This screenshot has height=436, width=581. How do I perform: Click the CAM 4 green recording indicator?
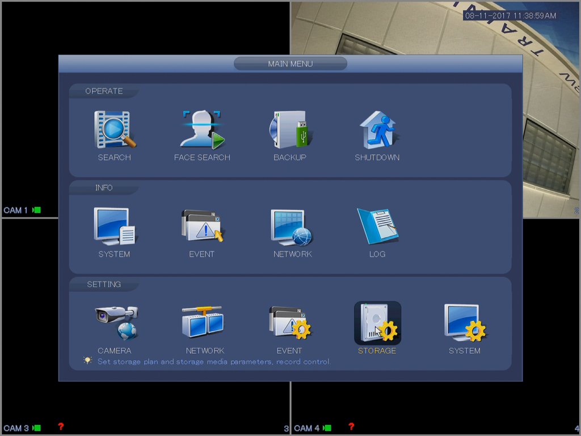[x=327, y=428]
